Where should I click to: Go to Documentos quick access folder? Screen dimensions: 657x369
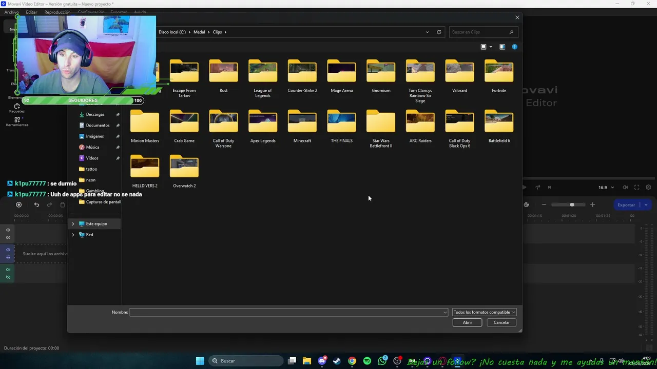click(x=98, y=125)
